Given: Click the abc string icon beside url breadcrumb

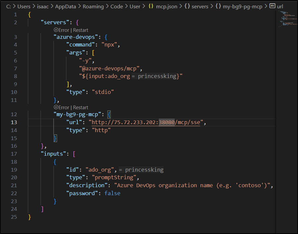Looking at the screenshot, I should tap(272, 6).
